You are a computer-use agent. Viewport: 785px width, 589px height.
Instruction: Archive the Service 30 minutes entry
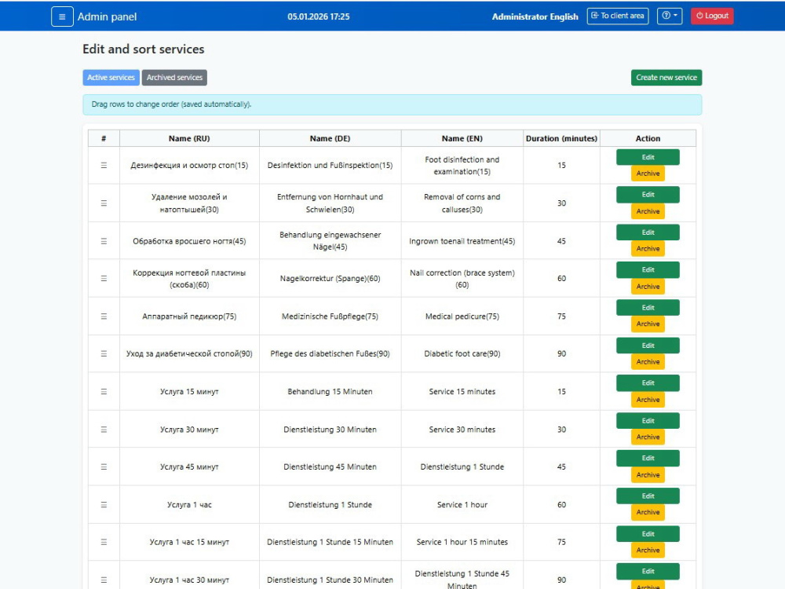[648, 437]
